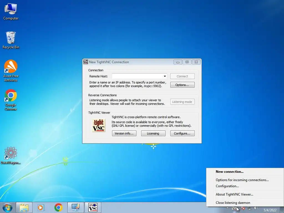Expand the Remote Host dropdown arrow
The image size is (284, 213).
[x=165, y=76]
